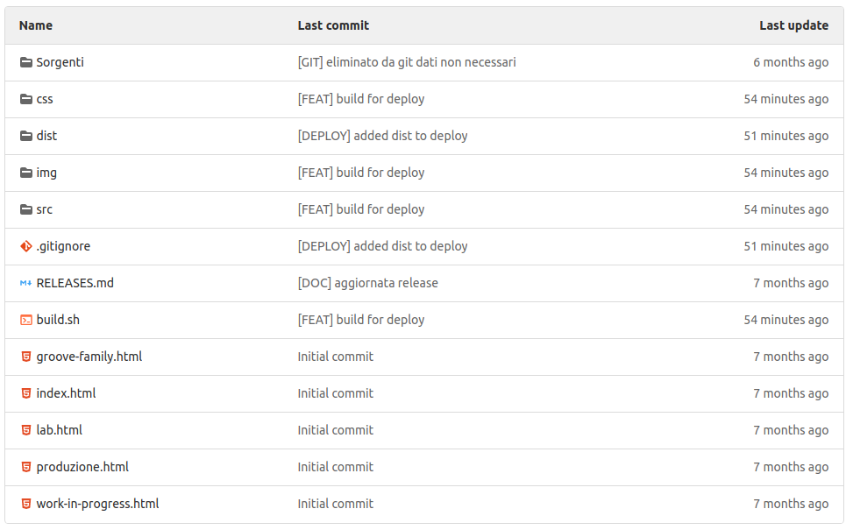Click 'Initial commit' link for index.html
Image resolution: width=853 pixels, height=530 pixels.
pos(335,393)
